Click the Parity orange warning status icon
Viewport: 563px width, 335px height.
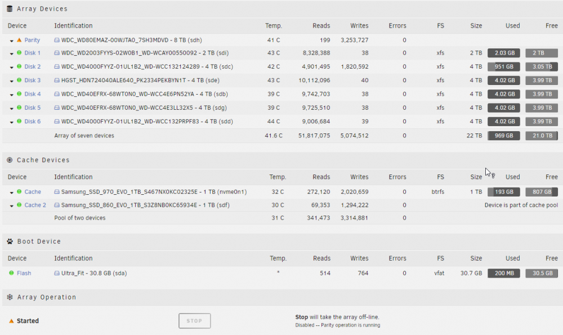tap(19, 40)
